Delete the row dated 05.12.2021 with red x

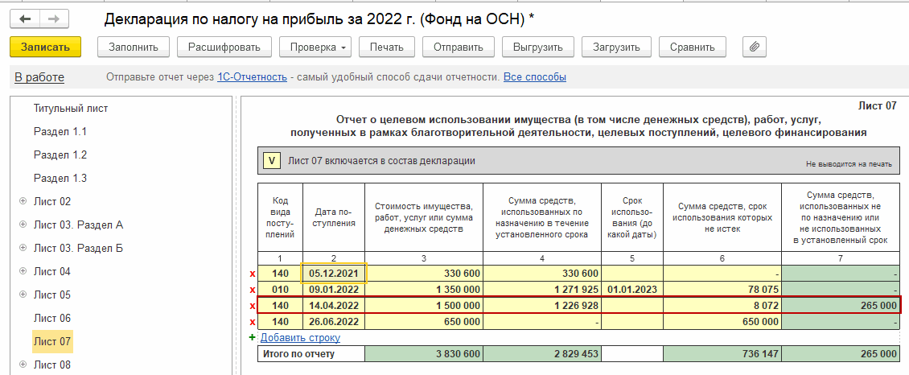[x=252, y=274]
